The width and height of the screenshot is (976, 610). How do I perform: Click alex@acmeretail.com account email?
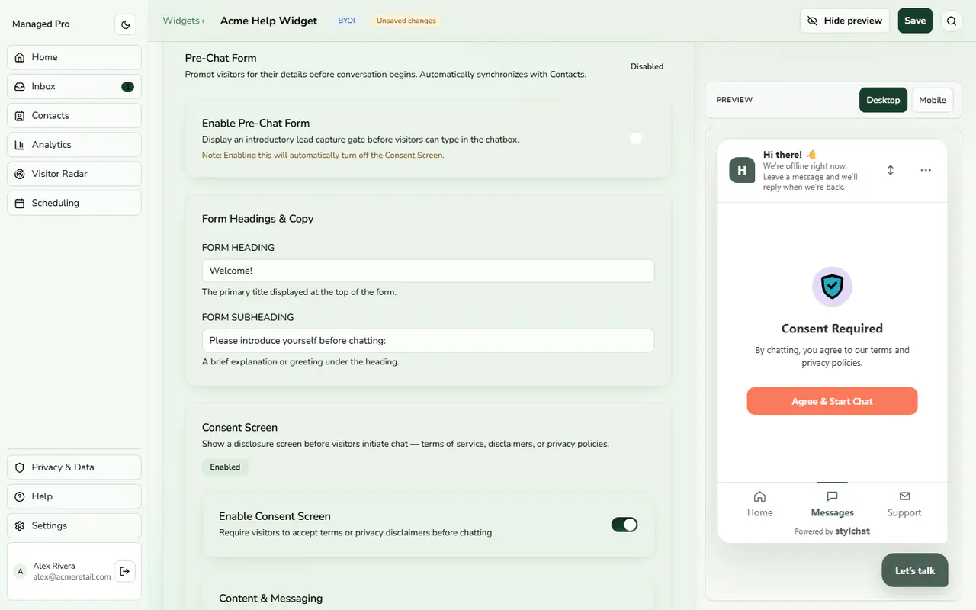[x=72, y=576]
